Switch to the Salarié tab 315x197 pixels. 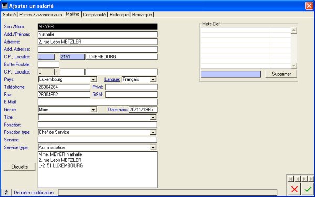9,15
